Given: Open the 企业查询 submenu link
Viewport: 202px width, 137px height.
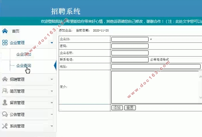Looking at the screenshot, I should [24, 65].
